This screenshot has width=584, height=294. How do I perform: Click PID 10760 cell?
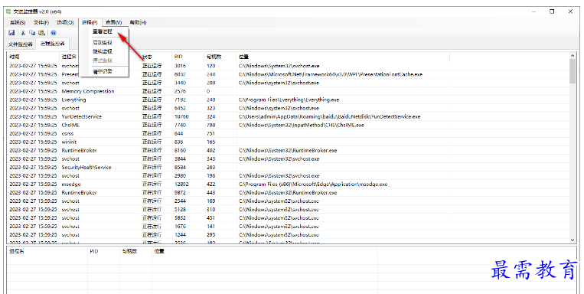pos(181,116)
